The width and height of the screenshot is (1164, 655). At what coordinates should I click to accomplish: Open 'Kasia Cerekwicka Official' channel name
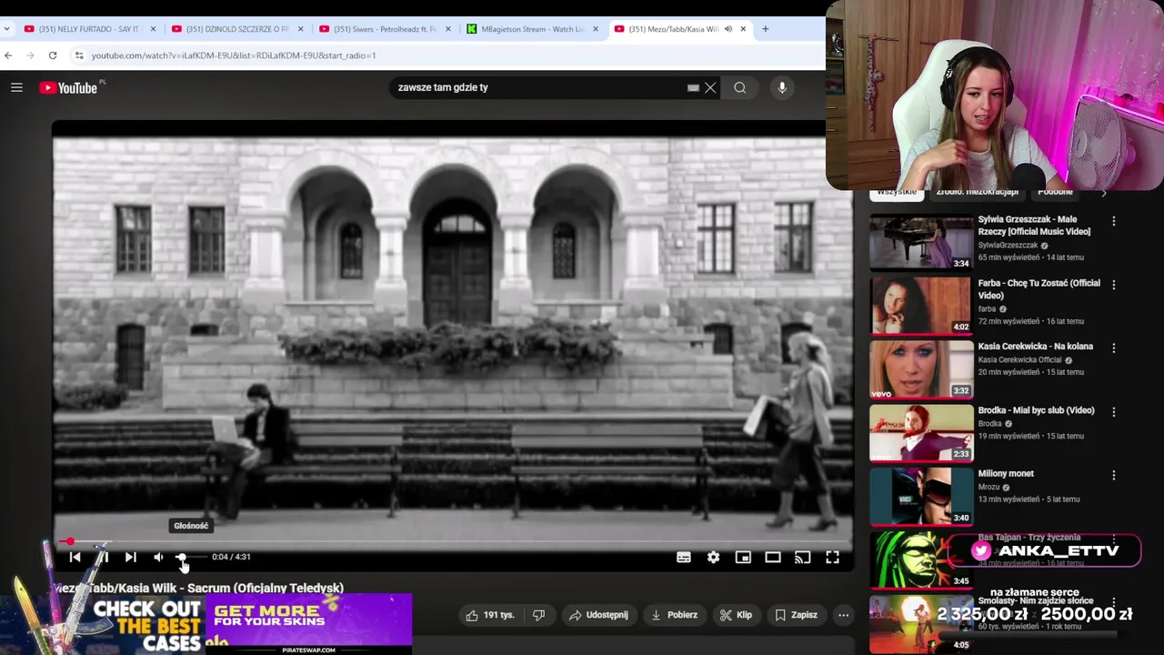click(1019, 360)
